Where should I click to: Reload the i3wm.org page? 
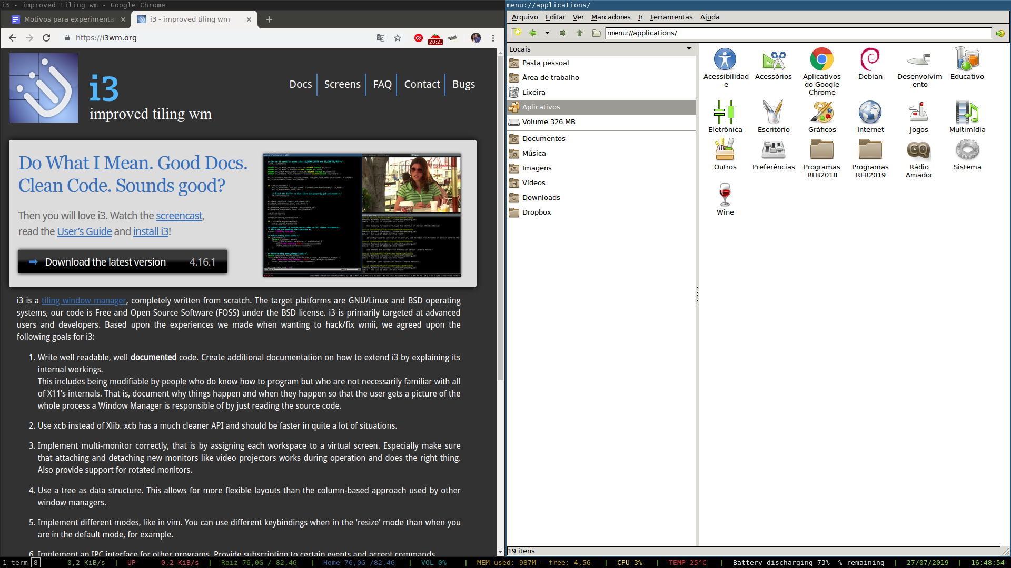pyautogui.click(x=46, y=38)
